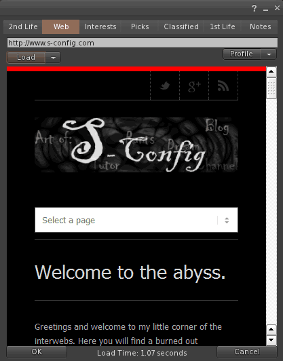This screenshot has height=361, width=283.
Task: Open the RSS feed icon
Action: [x=223, y=86]
